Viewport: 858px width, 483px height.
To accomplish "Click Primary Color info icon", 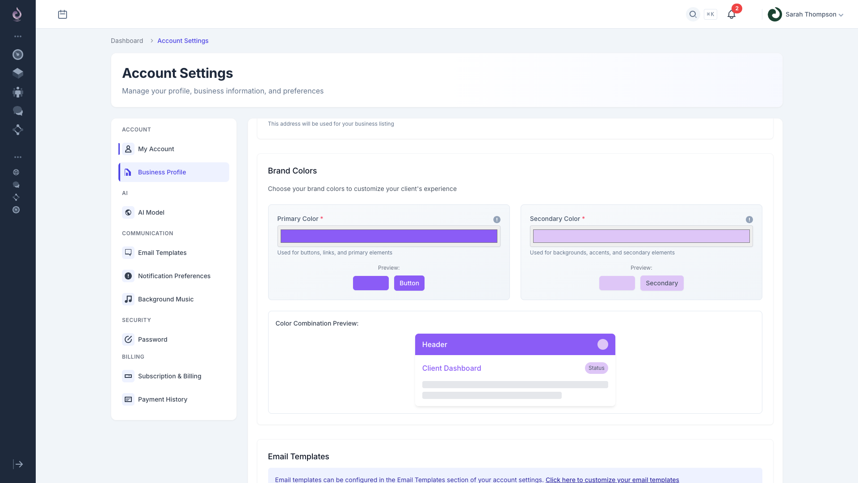I will tap(496, 220).
